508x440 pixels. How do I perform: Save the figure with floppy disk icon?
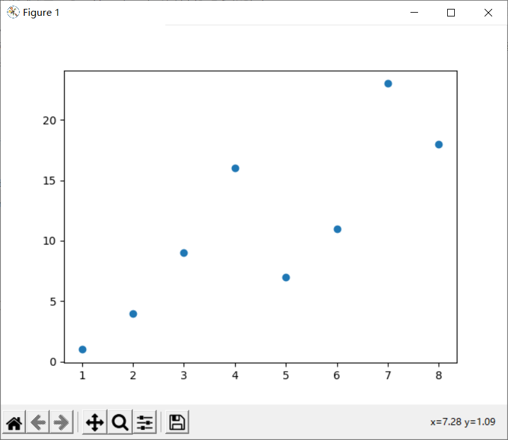pos(177,422)
